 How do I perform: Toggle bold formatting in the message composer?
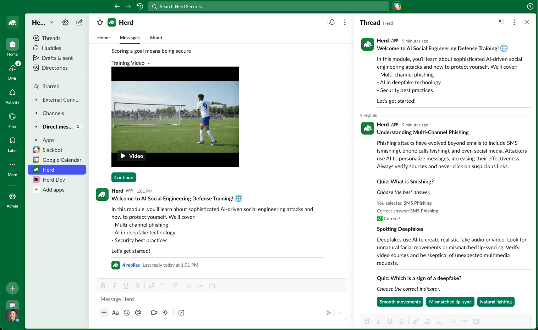[x=103, y=286]
